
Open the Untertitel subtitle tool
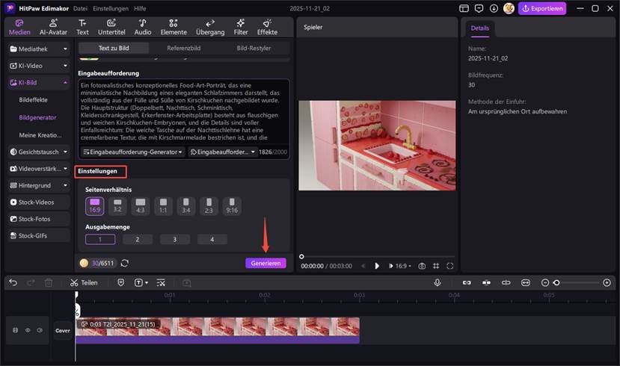tap(111, 27)
